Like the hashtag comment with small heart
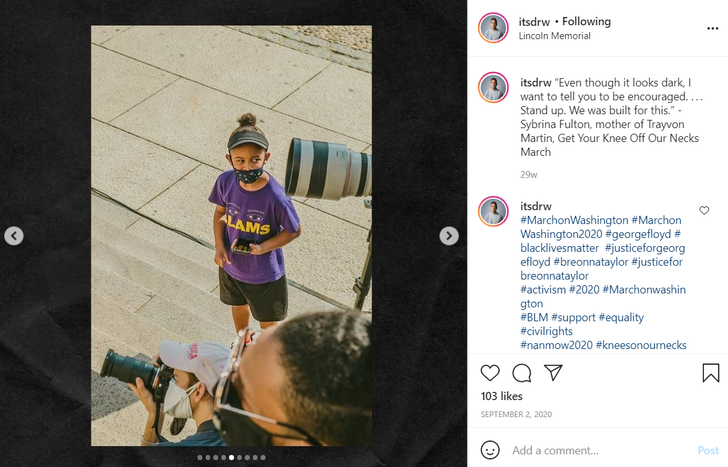The height and width of the screenshot is (467, 728). point(704,211)
